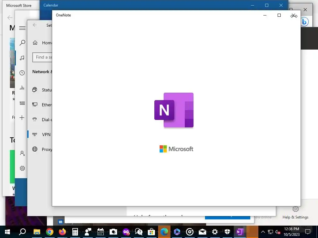Open Calculator from the taskbar
Viewport: 318px width, 238px height.
pyautogui.click(x=75, y=232)
